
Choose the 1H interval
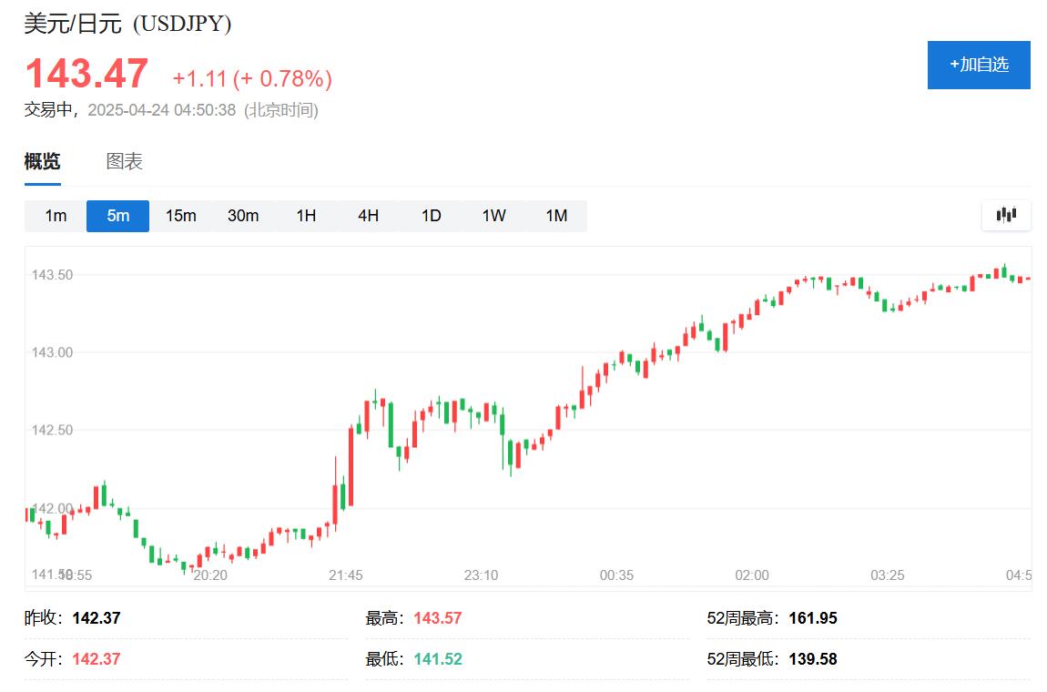click(x=306, y=216)
